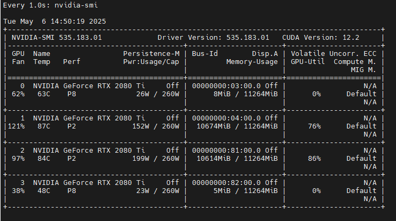
Task: Select bus id '00000000:81:00.0 Off'
Action: pos(235,151)
